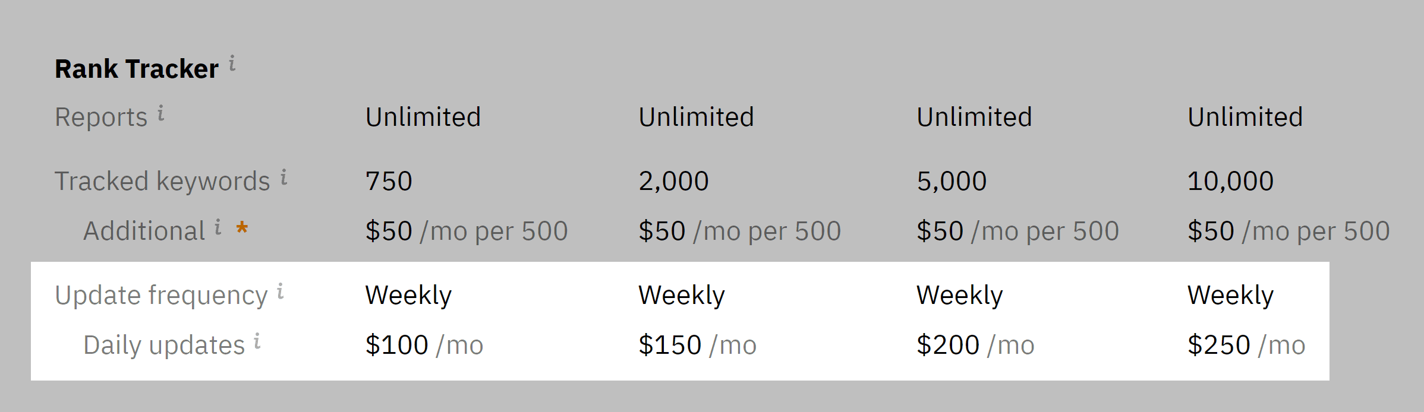
Task: Click the orange asterisk next to Additional
Action: [242, 228]
